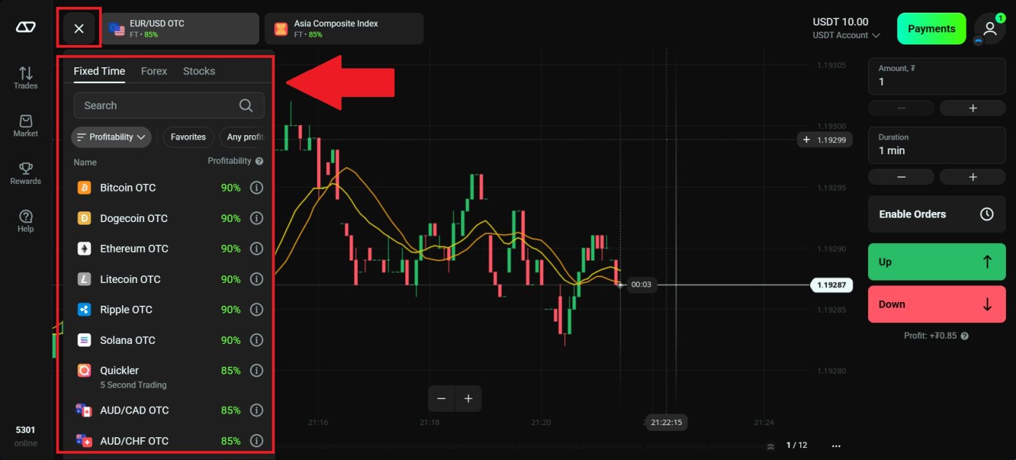Toggle the Any profit filter chip
The image size is (1016, 460).
click(x=245, y=137)
